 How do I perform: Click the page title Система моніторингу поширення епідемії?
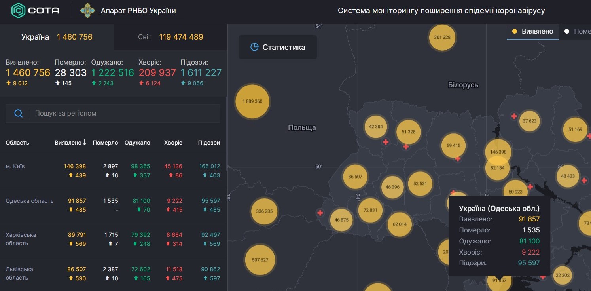point(441,11)
